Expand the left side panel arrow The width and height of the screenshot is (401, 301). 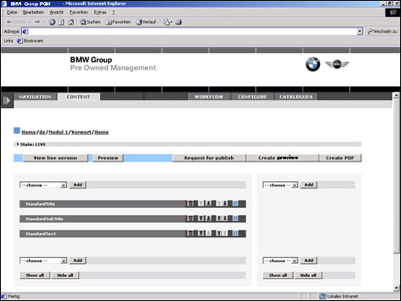7,101
